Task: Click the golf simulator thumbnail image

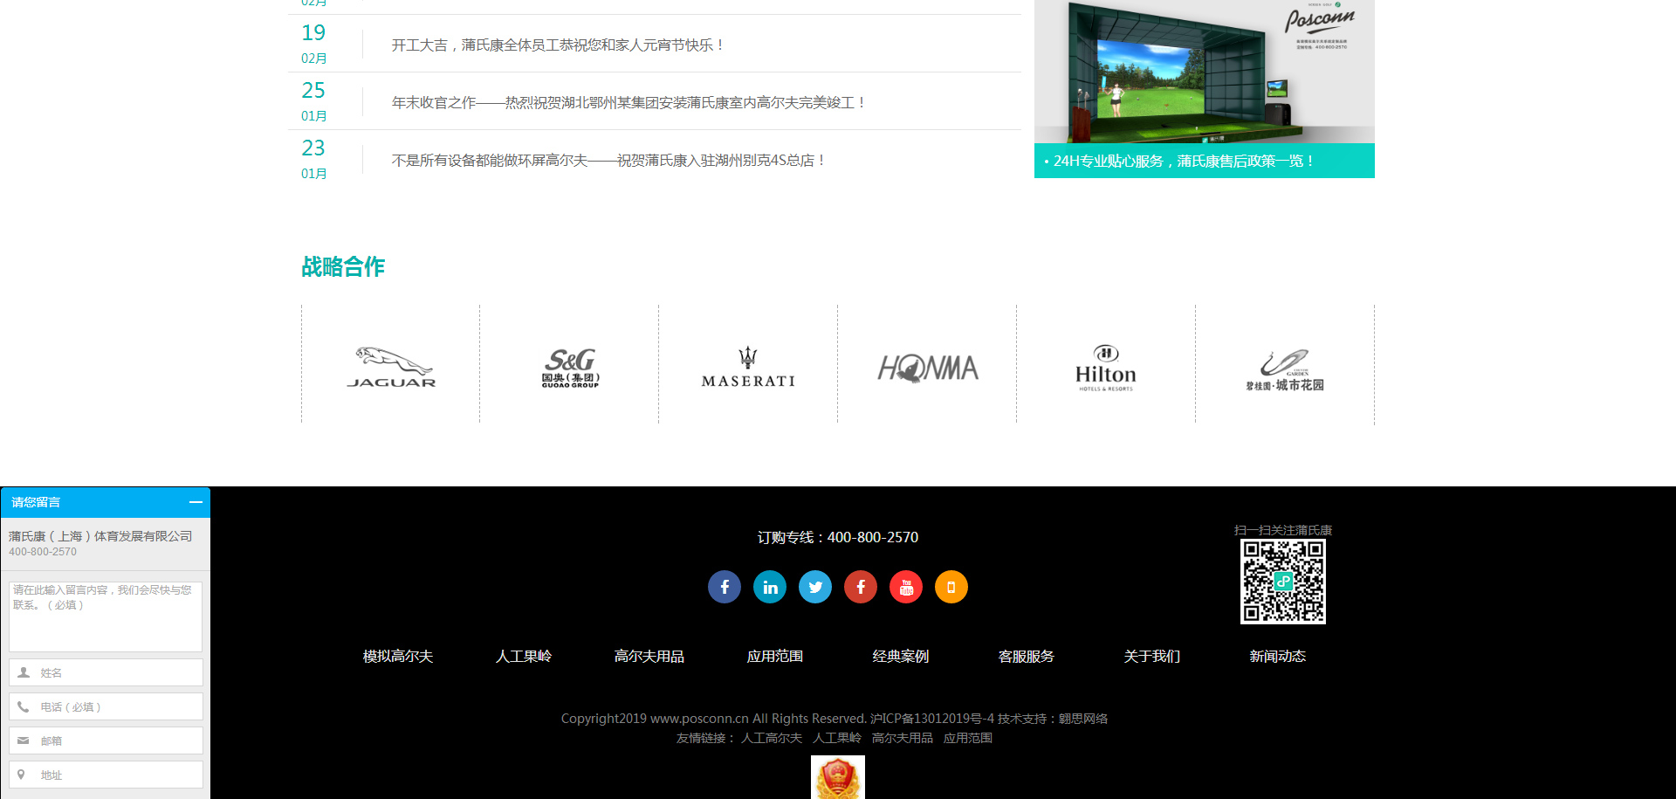Action: (x=1204, y=72)
